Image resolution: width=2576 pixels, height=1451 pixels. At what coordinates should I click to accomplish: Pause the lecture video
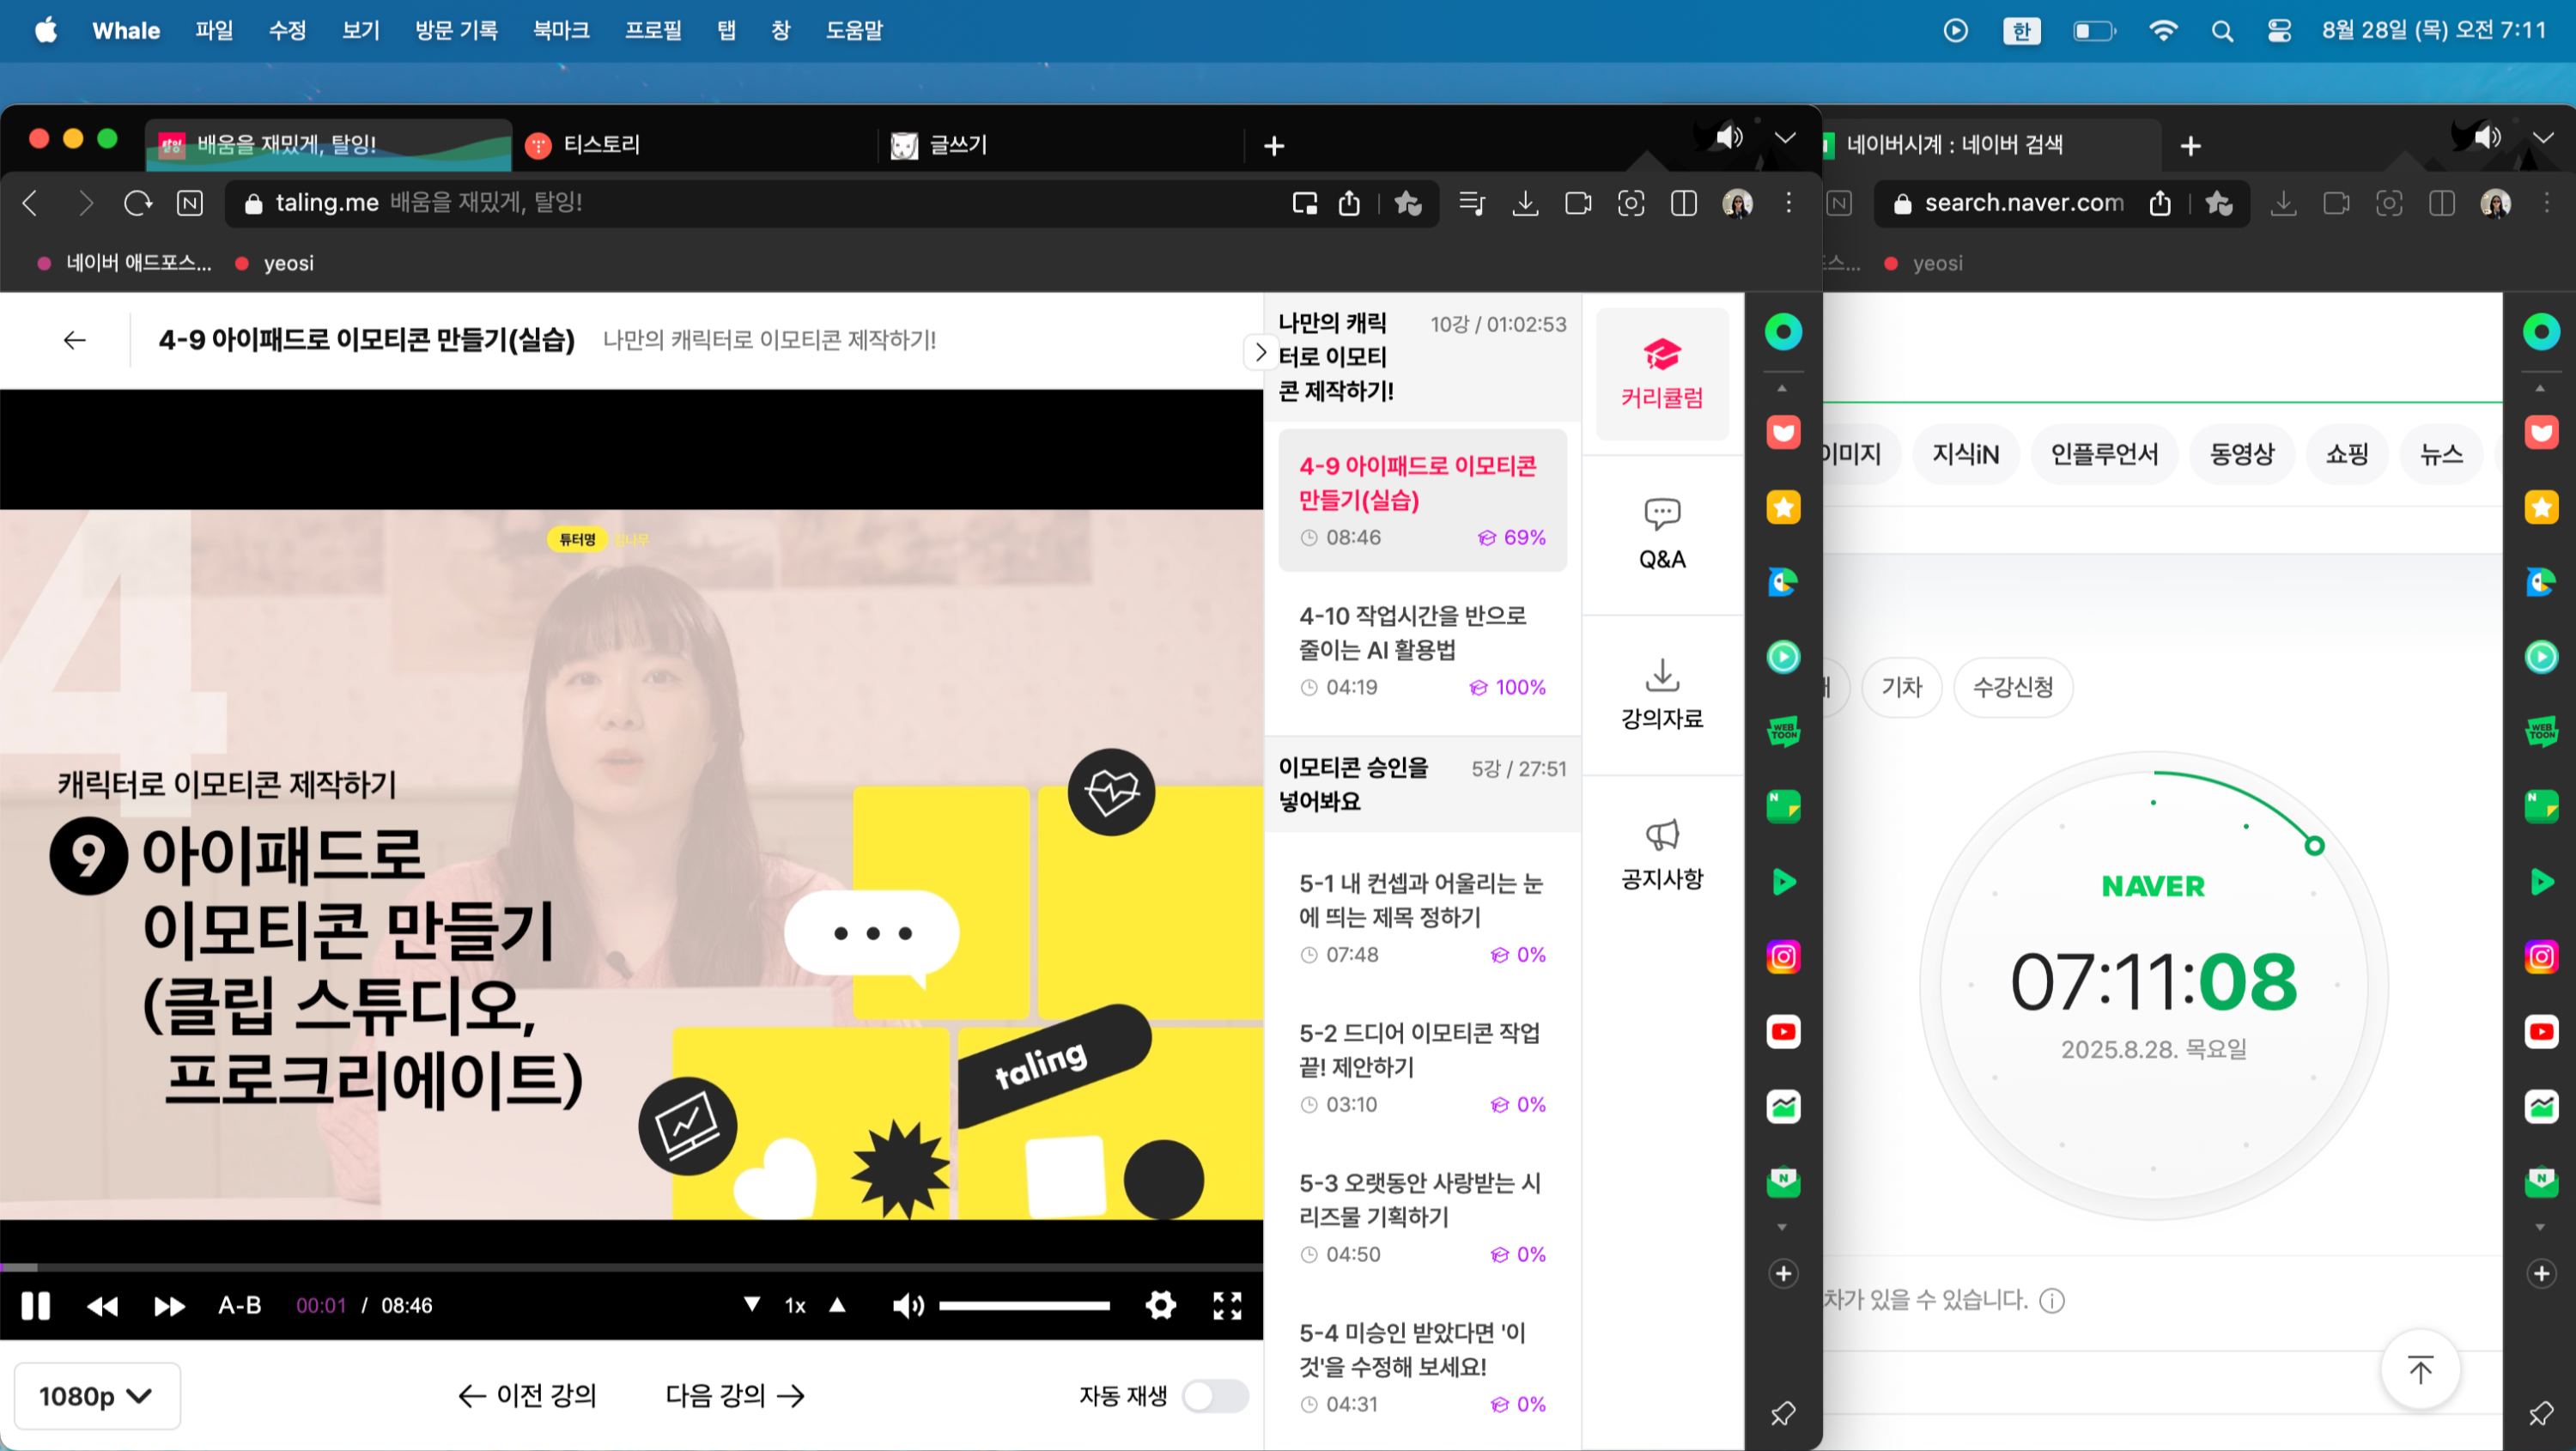click(x=36, y=1305)
